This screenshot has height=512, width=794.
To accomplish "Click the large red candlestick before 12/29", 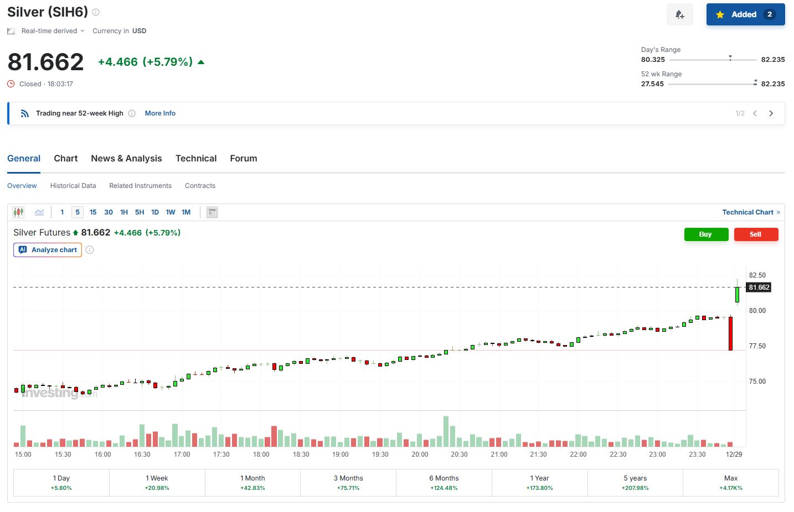I will tap(730, 333).
